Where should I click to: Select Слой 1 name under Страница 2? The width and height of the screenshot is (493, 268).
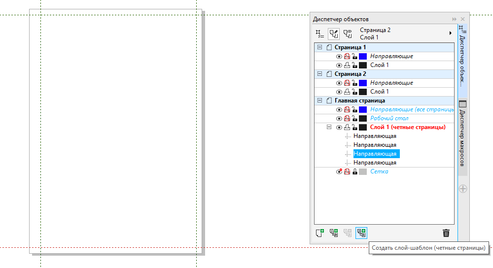[x=380, y=92]
